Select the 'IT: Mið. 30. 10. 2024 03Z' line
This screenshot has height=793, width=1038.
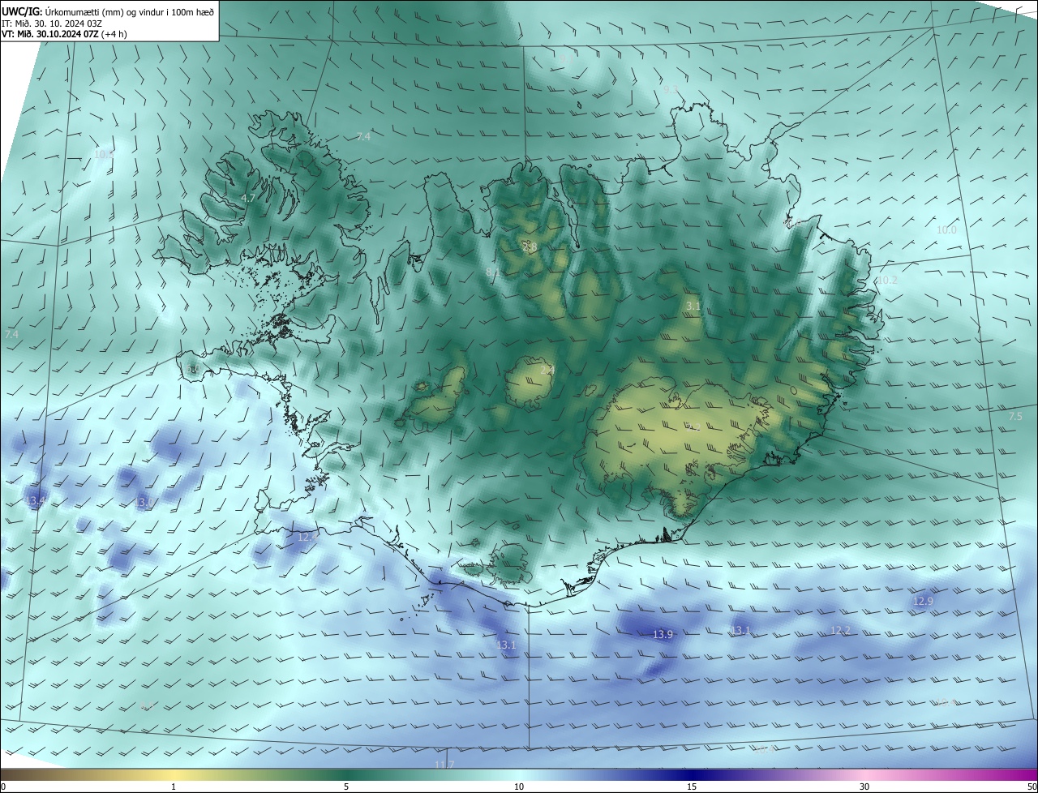pyautogui.click(x=52, y=23)
